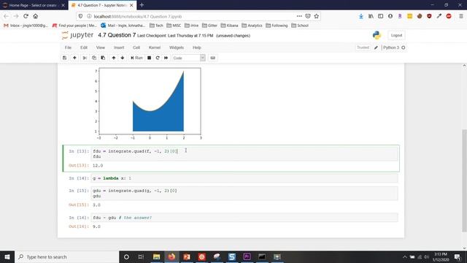Go to the browser home page icon
The height and width of the screenshot is (263, 467).
[36, 16]
